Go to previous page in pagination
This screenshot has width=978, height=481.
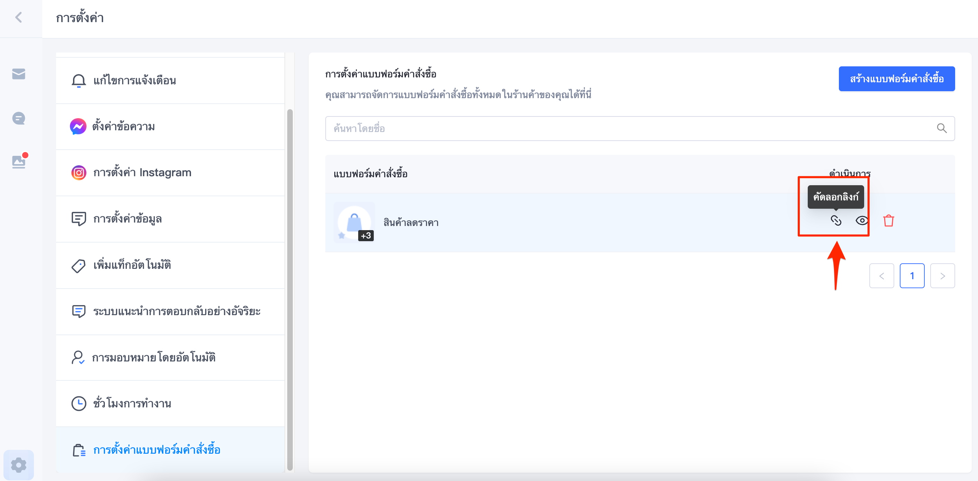(x=881, y=276)
